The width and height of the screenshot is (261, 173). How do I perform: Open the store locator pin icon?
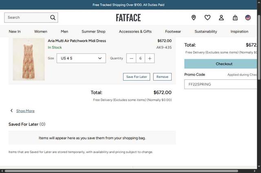pos(194,18)
